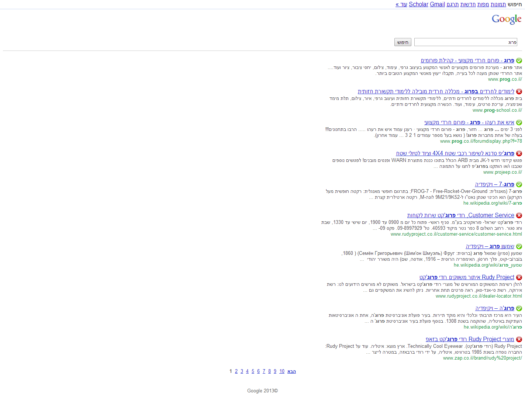Click the red X icon beside the 'Rudy Project איתור משווקים' result

pyautogui.click(x=519, y=277)
